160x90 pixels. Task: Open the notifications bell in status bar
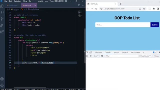tap(83, 89)
